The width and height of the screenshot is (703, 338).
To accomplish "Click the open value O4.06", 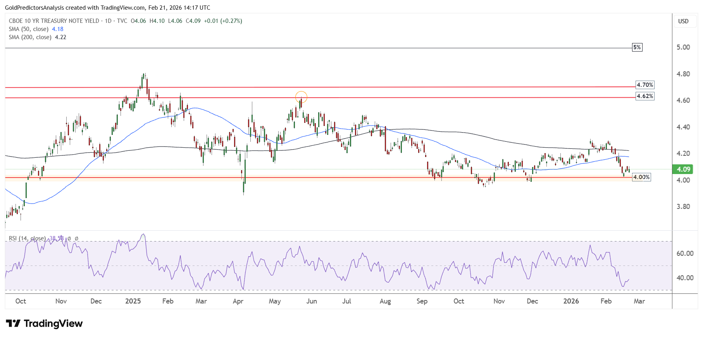I will click(x=138, y=21).
